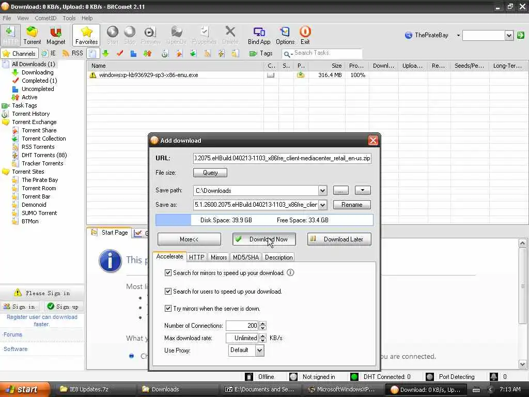Switch to the Description tab

[278, 257]
